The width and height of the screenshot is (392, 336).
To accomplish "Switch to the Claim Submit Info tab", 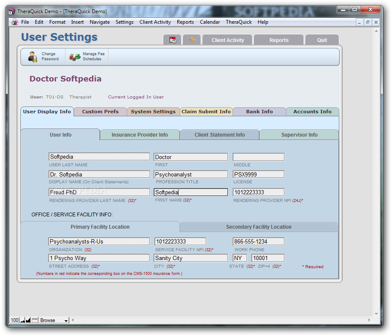I will click(206, 112).
